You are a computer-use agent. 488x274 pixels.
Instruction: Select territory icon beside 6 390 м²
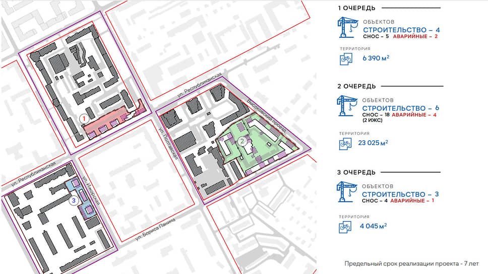tap(346, 59)
